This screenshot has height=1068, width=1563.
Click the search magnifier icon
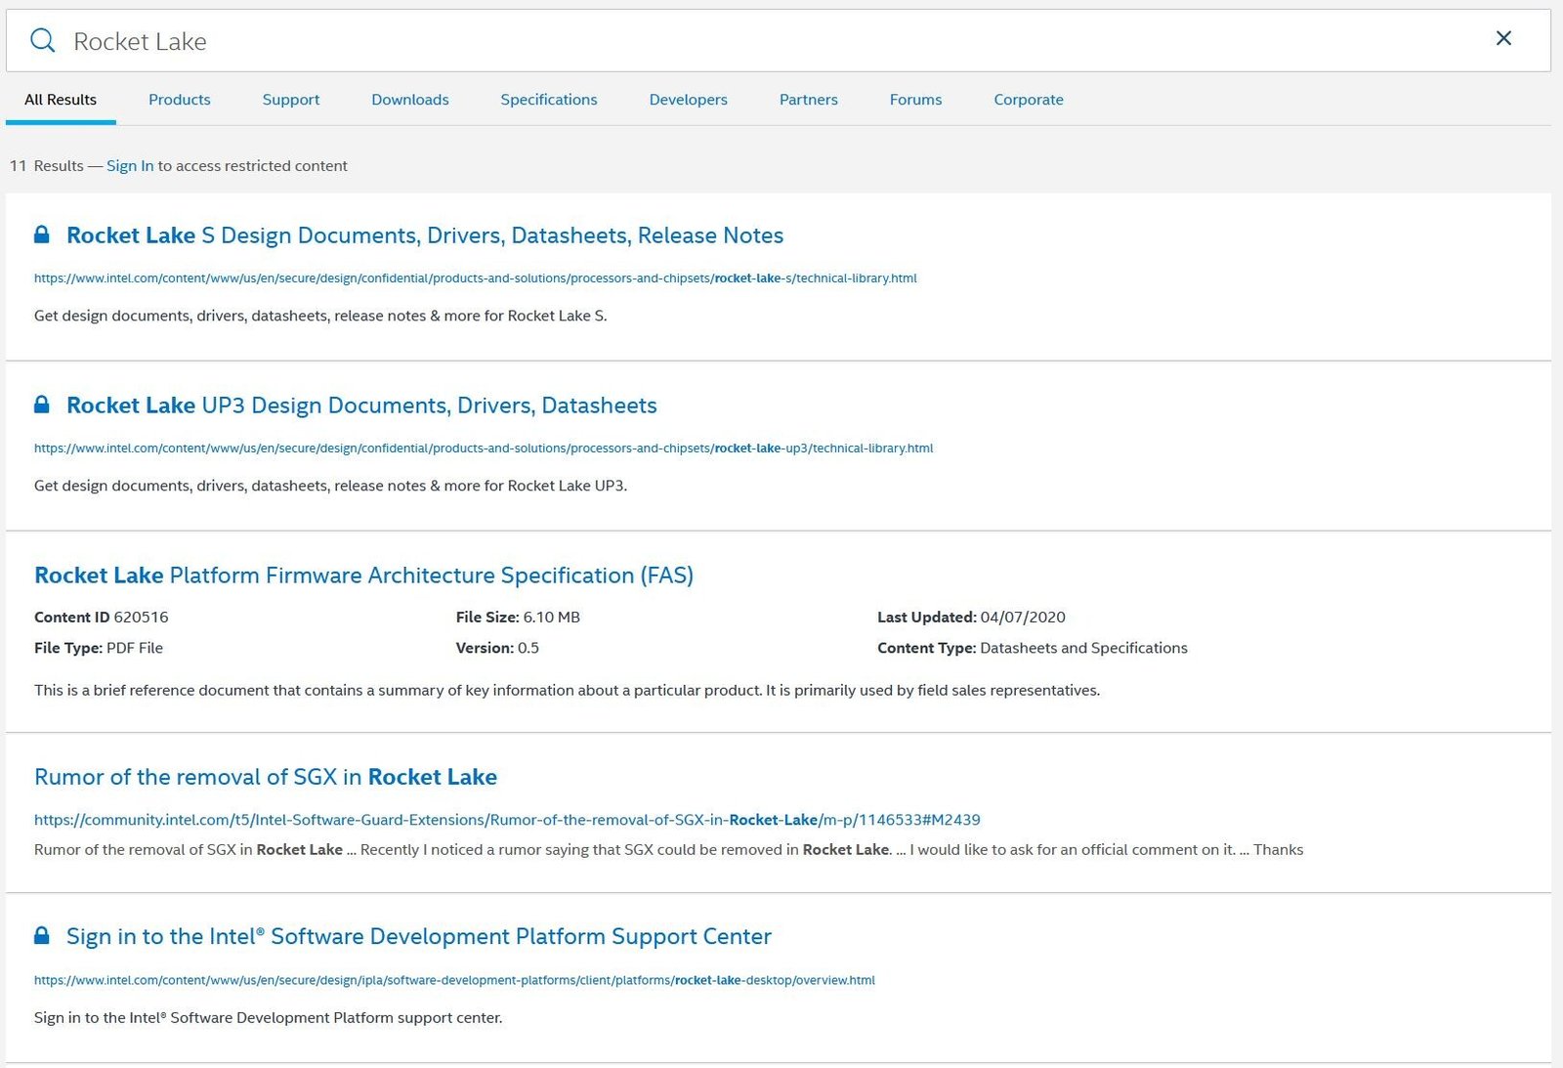pyautogui.click(x=42, y=41)
